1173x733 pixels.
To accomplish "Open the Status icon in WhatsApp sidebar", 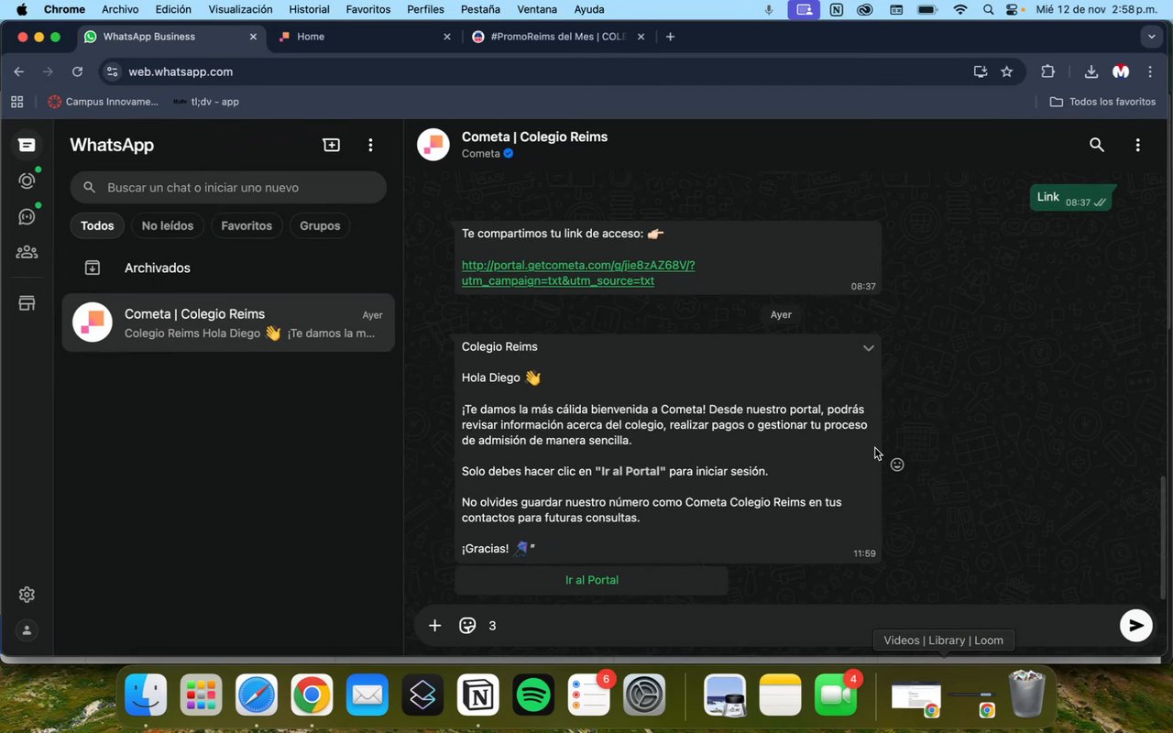I will click(27, 181).
